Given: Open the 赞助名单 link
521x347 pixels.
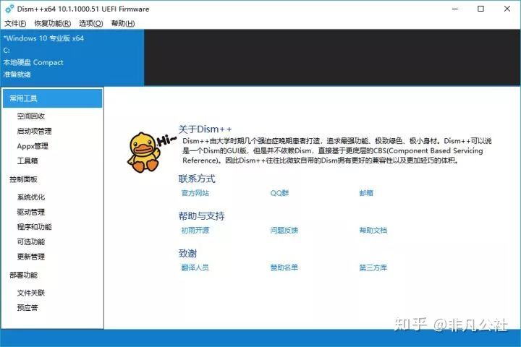Looking at the screenshot, I should pyautogui.click(x=284, y=267).
